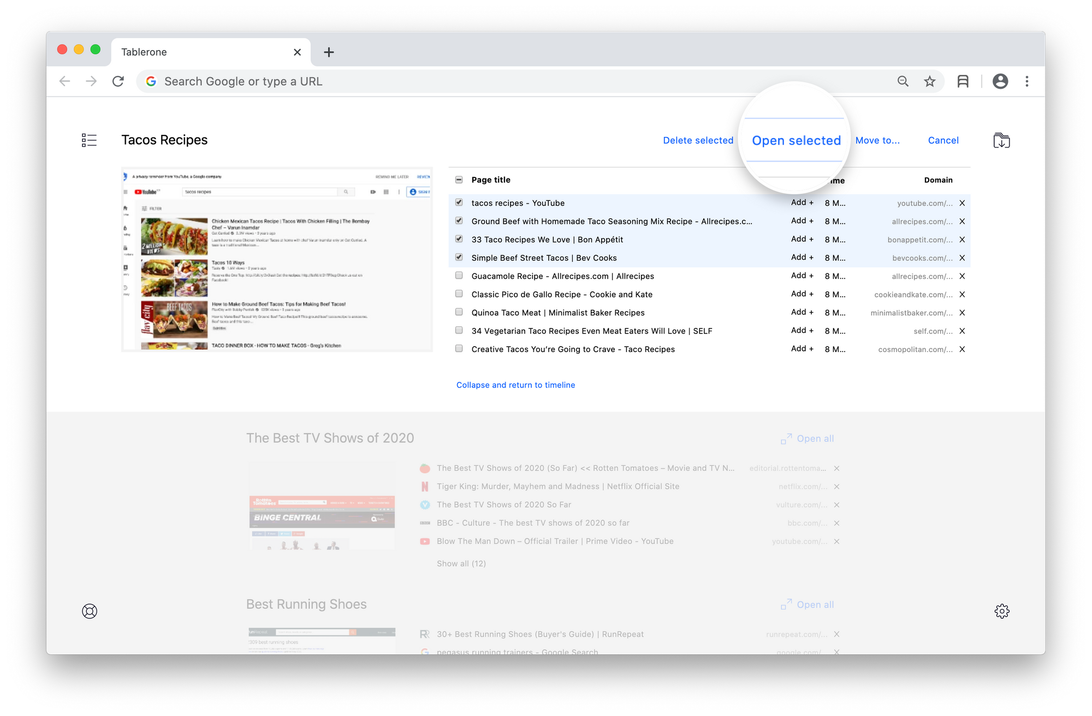Click the browser back arrow
This screenshot has width=1092, height=716.
pyautogui.click(x=65, y=81)
